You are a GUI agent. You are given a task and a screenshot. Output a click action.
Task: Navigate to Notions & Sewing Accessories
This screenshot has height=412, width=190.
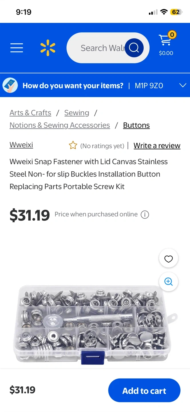60,125
